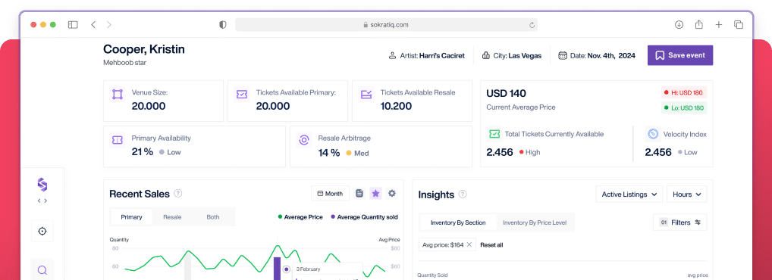The width and height of the screenshot is (772, 280).
Task: Click the browser share icon
Action: click(698, 24)
